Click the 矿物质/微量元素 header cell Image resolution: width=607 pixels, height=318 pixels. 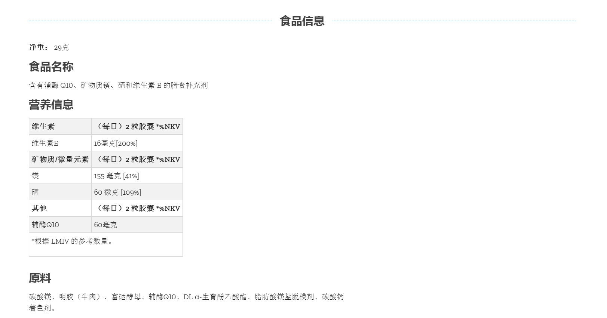click(60, 160)
